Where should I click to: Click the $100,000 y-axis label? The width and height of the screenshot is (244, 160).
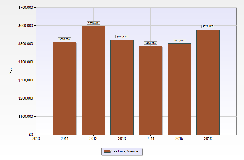(x=26, y=116)
